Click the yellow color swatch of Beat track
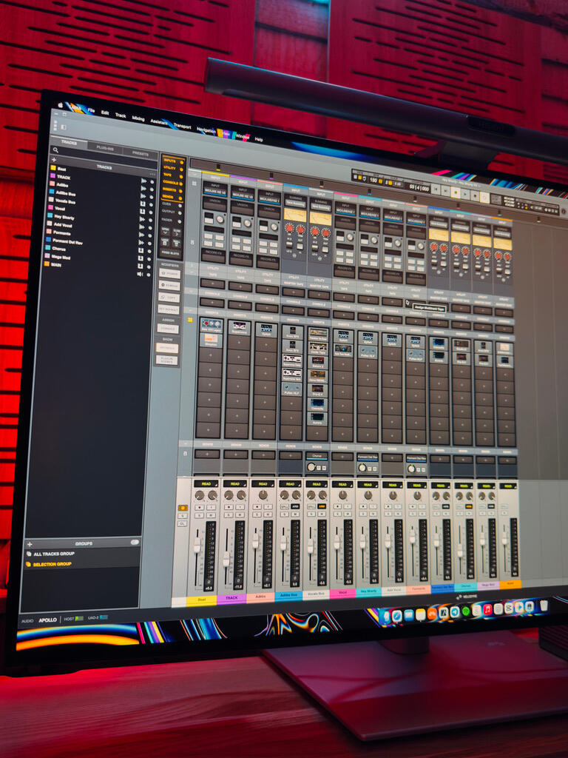The height and width of the screenshot is (758, 568). click(x=53, y=168)
